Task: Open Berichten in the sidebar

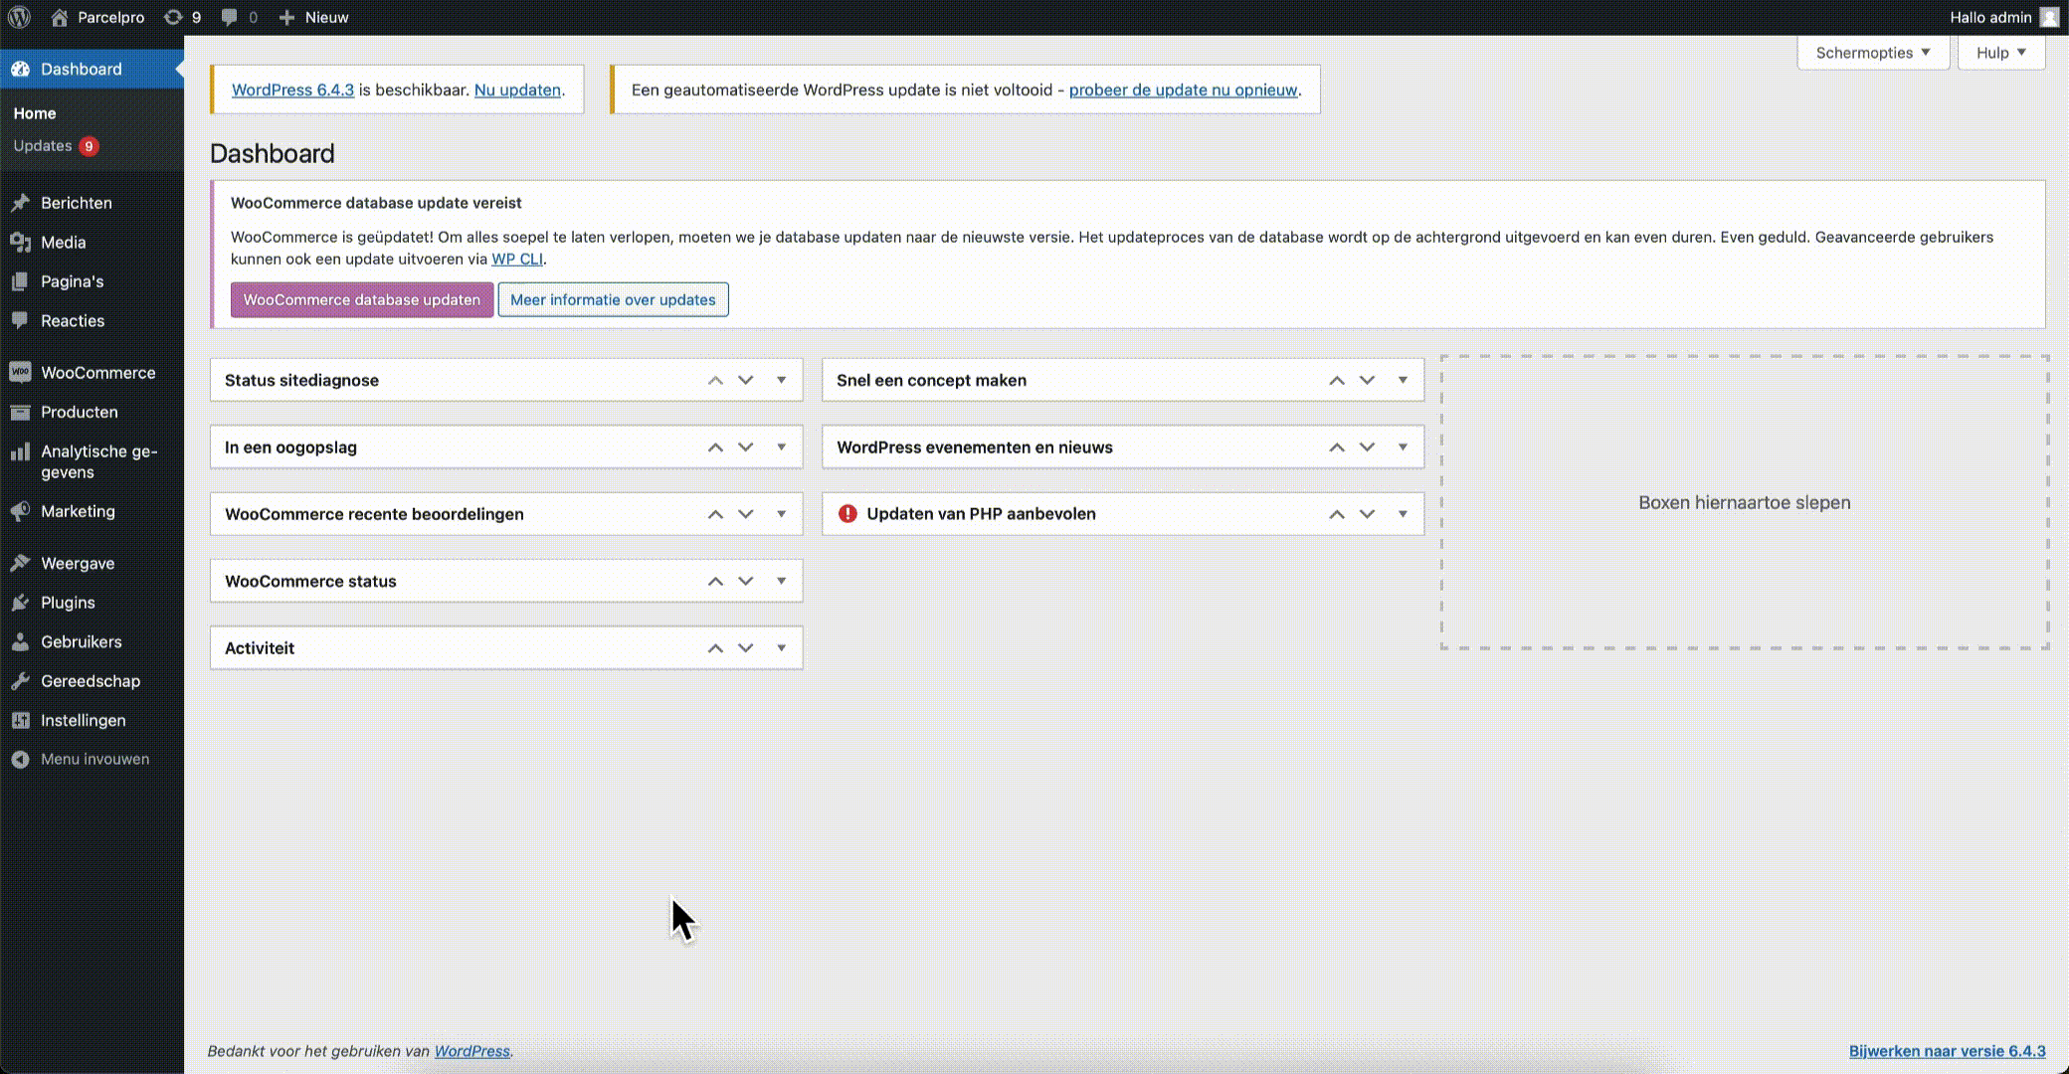Action: coord(92,203)
